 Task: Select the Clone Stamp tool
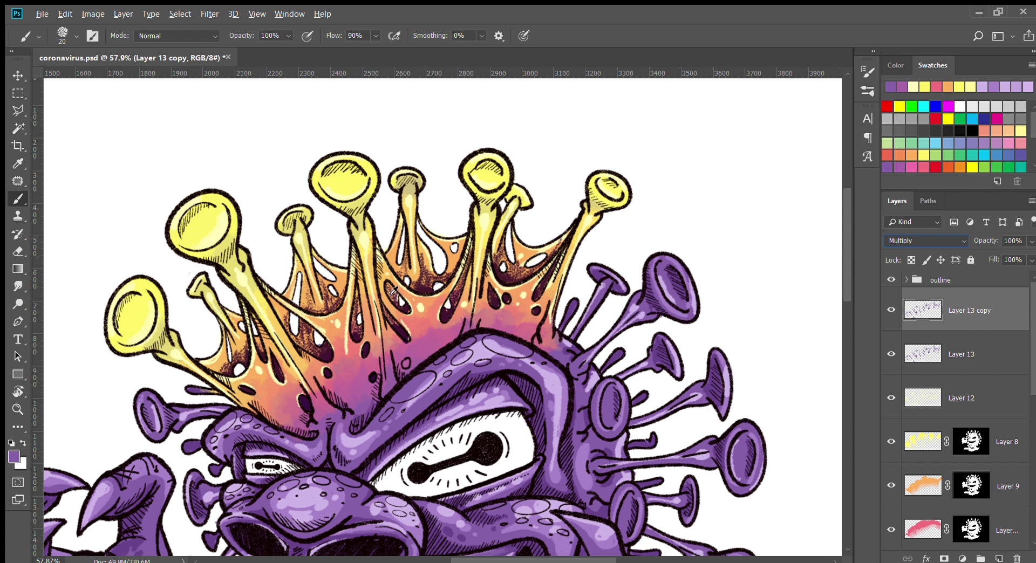(x=18, y=216)
